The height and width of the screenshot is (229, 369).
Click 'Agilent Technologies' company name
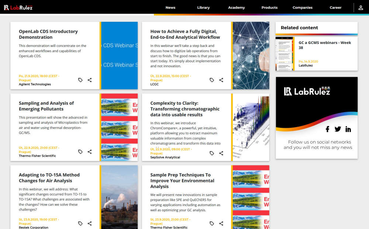click(x=35, y=84)
